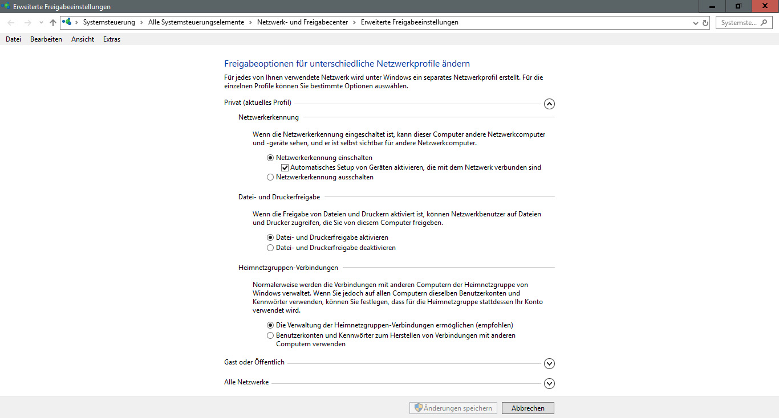Navigate to Netzwerk- und Freigabecenter breadcrumb

pos(303,22)
